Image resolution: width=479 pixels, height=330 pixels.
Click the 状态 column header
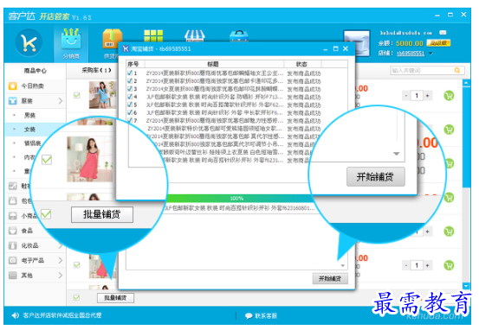[301, 64]
